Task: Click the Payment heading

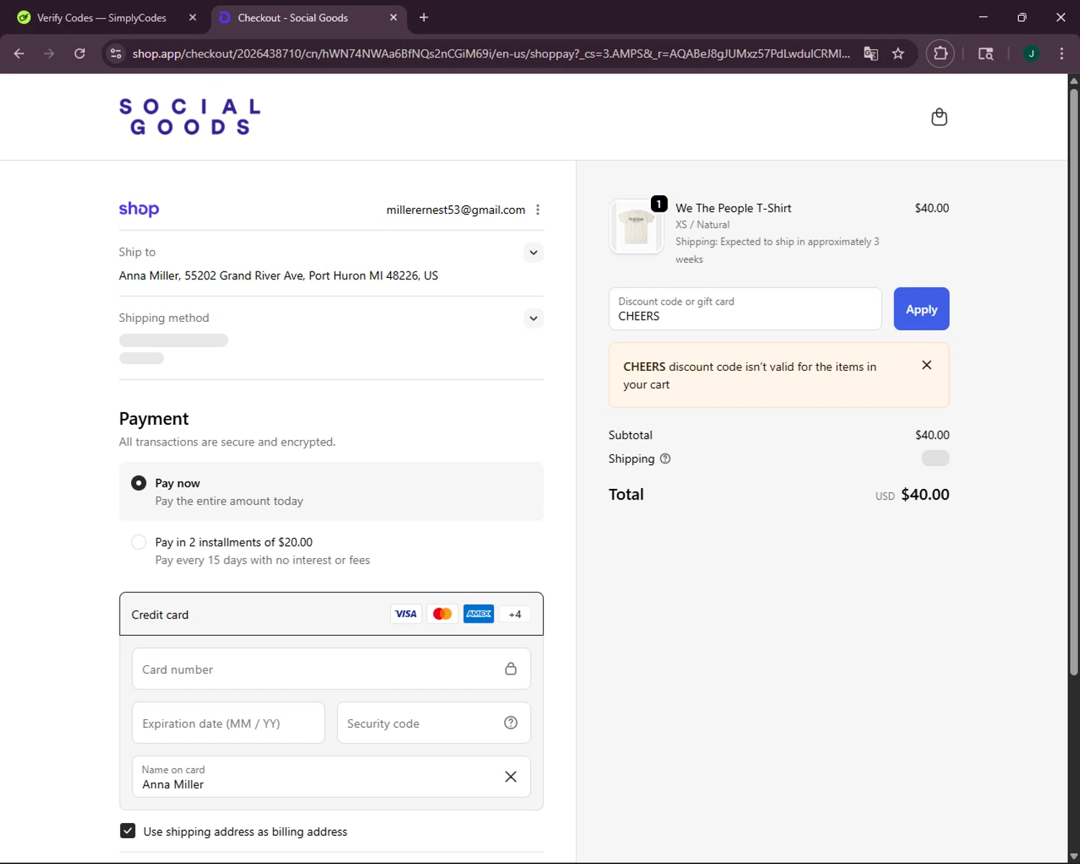Action: tap(154, 418)
